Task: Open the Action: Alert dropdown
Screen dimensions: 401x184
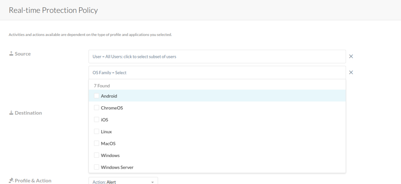Action: tap(123, 181)
